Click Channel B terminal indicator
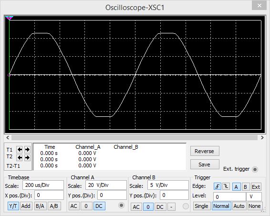The width and height of the screenshot is (270, 216). point(186,206)
